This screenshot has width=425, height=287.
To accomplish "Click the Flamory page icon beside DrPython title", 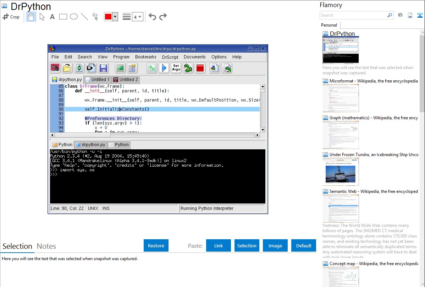I will (5, 6).
